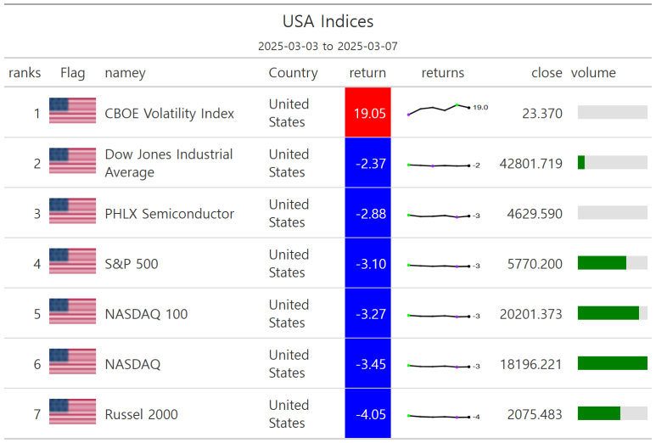Click the 23.370 close value
Image resolution: width=656 pixels, height=443 pixels.
pyautogui.click(x=542, y=114)
